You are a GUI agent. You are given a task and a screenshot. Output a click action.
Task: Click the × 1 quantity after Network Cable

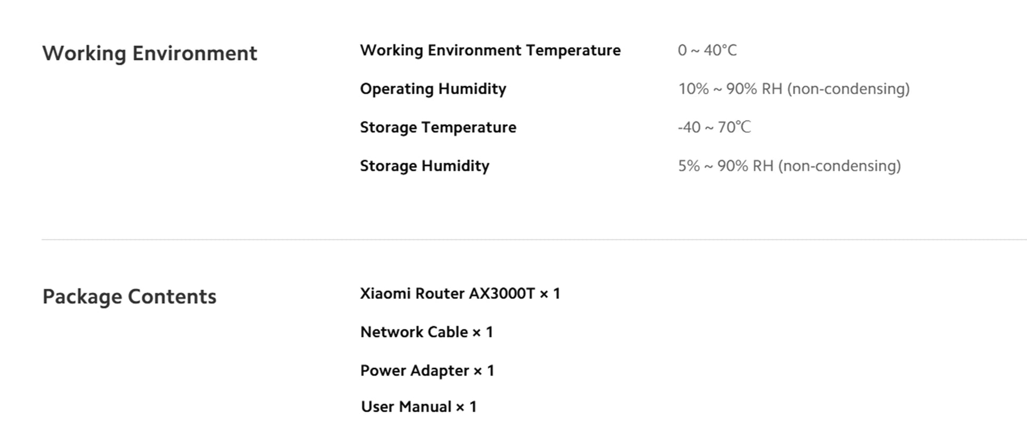pyautogui.click(x=482, y=332)
